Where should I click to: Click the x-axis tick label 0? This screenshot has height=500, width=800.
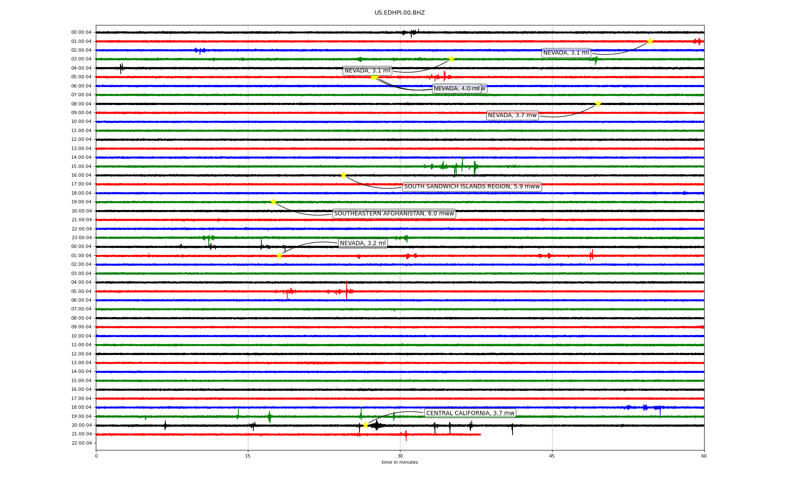click(x=96, y=456)
